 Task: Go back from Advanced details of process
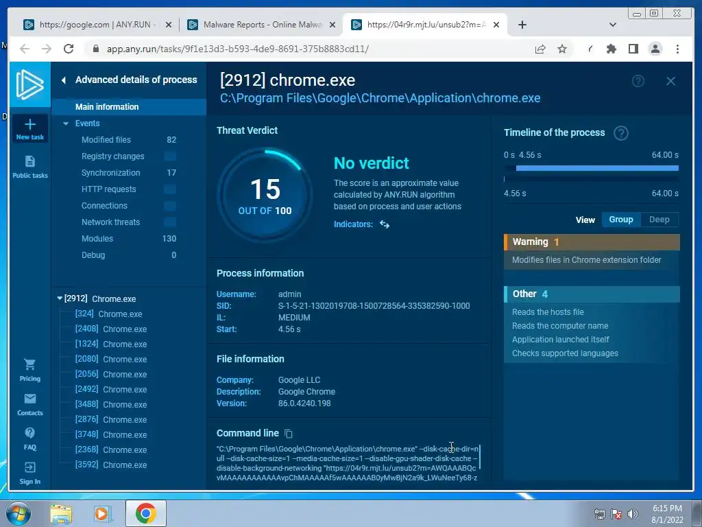click(x=64, y=80)
